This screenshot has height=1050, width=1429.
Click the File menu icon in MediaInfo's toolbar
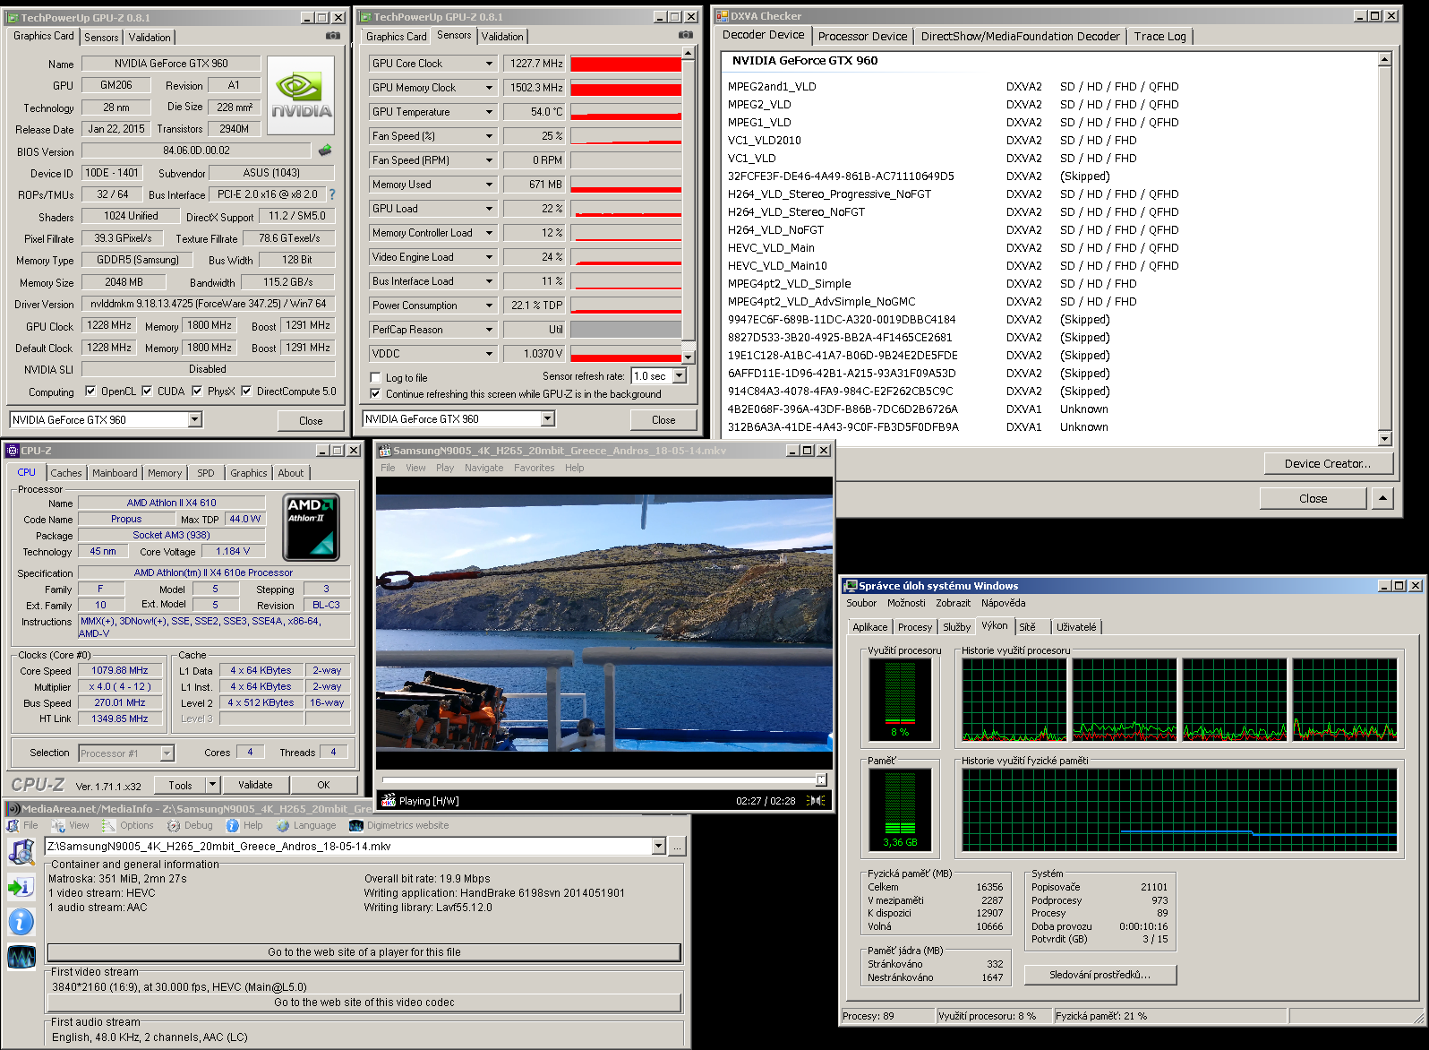click(x=13, y=826)
